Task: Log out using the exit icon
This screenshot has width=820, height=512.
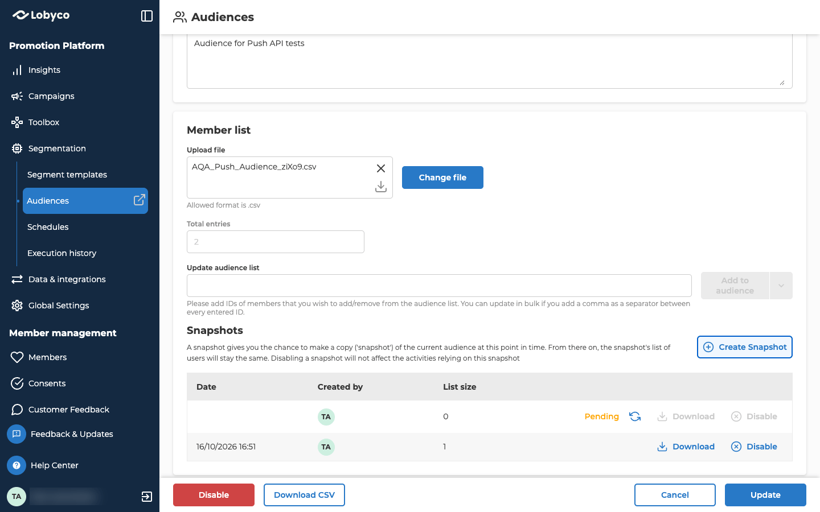Action: pyautogui.click(x=147, y=497)
